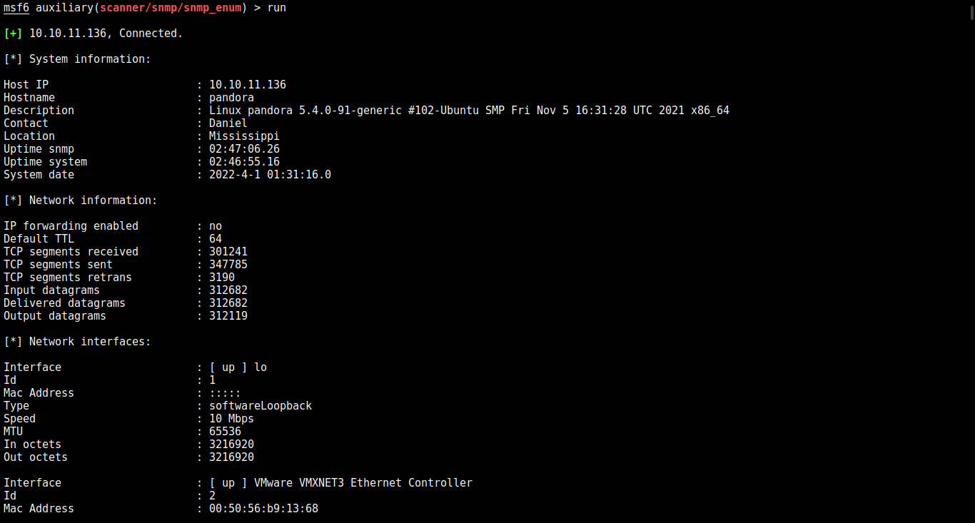The width and height of the screenshot is (975, 523).
Task: Select TCP segments received value 301241
Action: [228, 252]
